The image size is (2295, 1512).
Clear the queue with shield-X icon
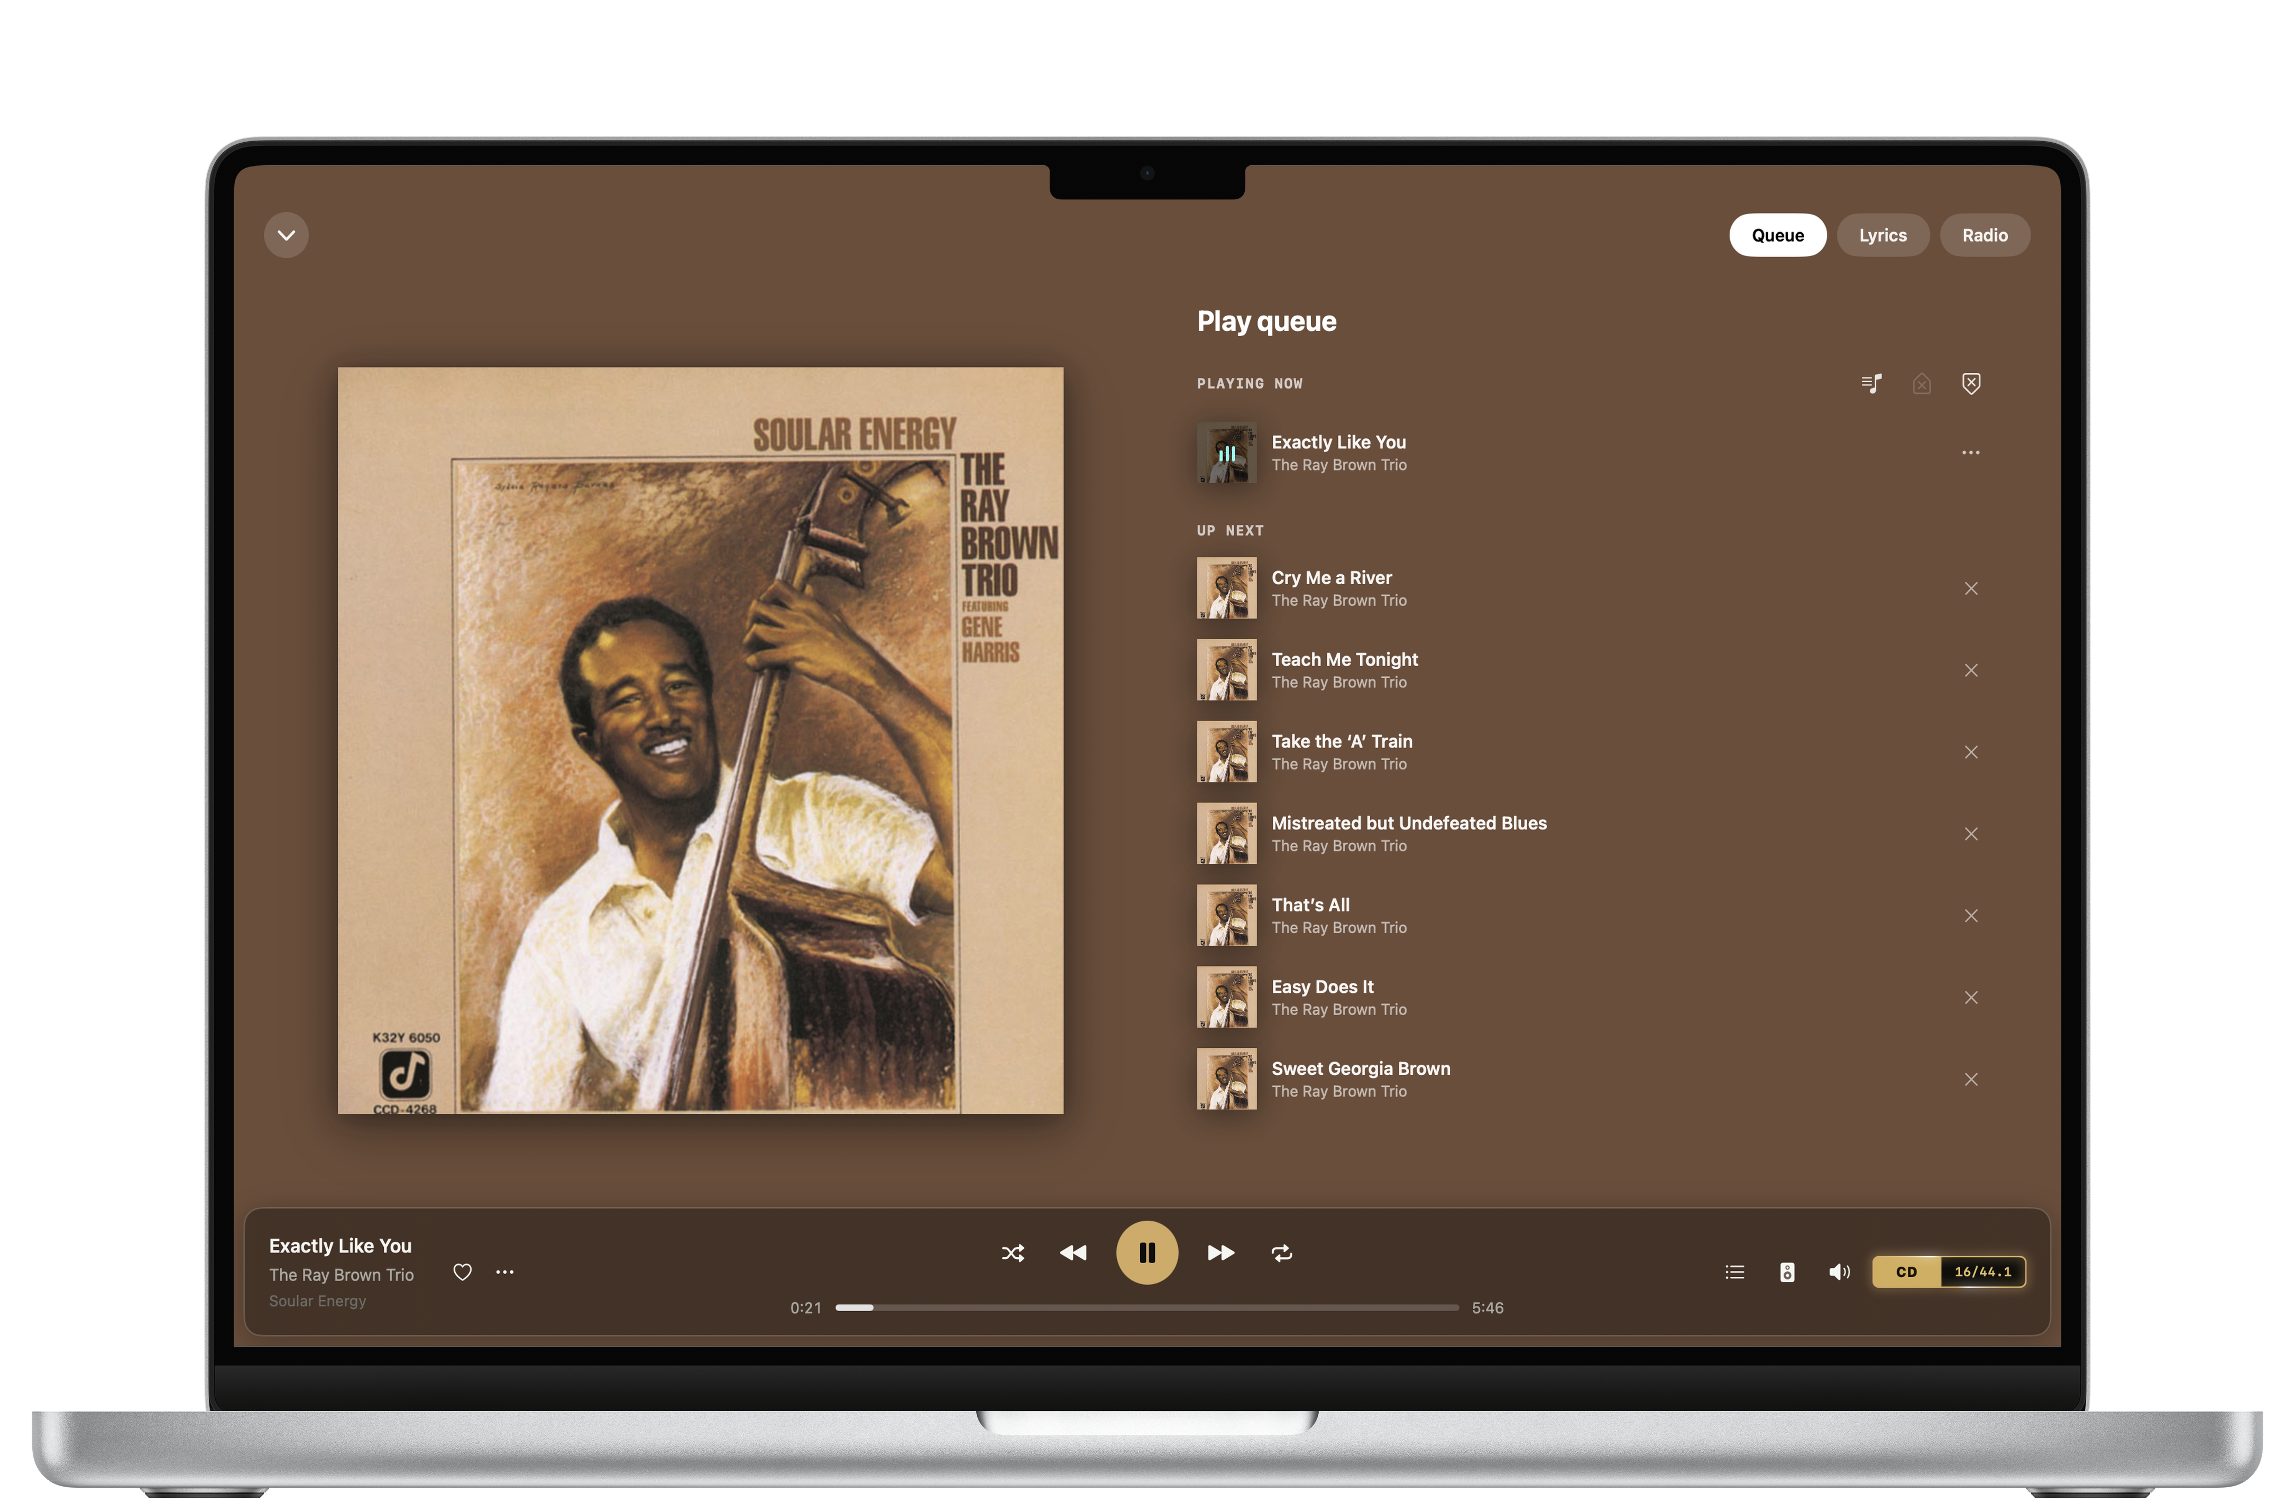[1971, 384]
